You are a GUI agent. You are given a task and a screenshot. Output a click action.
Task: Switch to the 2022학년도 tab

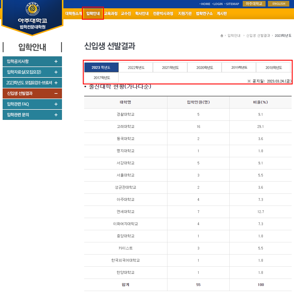coord(136,67)
